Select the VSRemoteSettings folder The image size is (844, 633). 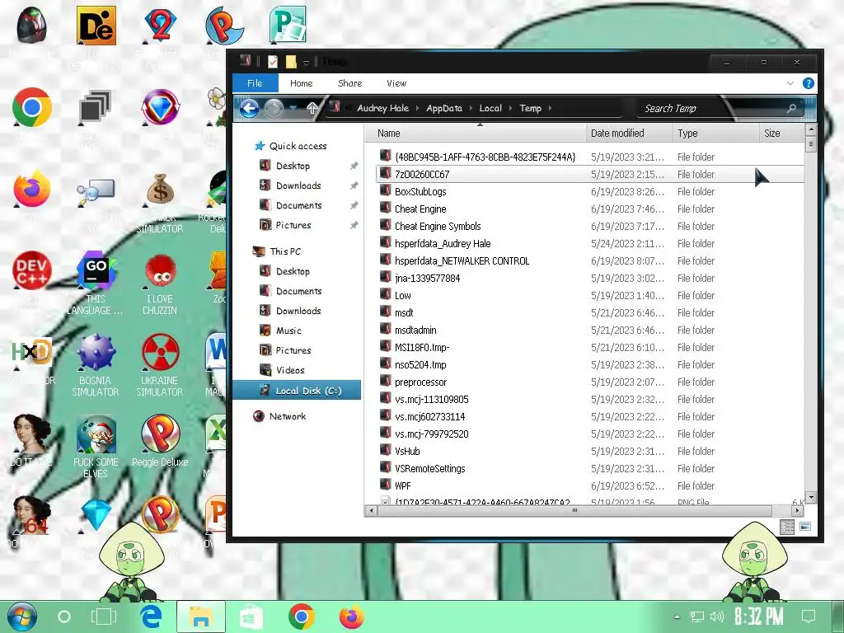pos(430,469)
